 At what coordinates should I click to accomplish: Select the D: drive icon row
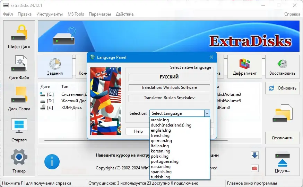click(42, 101)
